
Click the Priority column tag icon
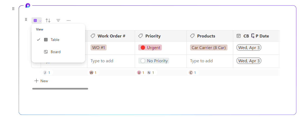pyautogui.click(x=140, y=36)
